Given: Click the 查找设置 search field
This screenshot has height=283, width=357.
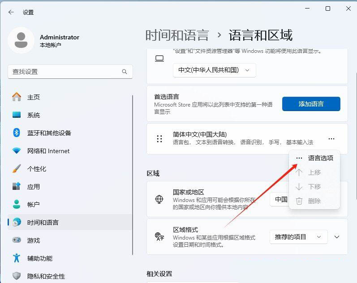Looking at the screenshot, I should tap(65, 72).
